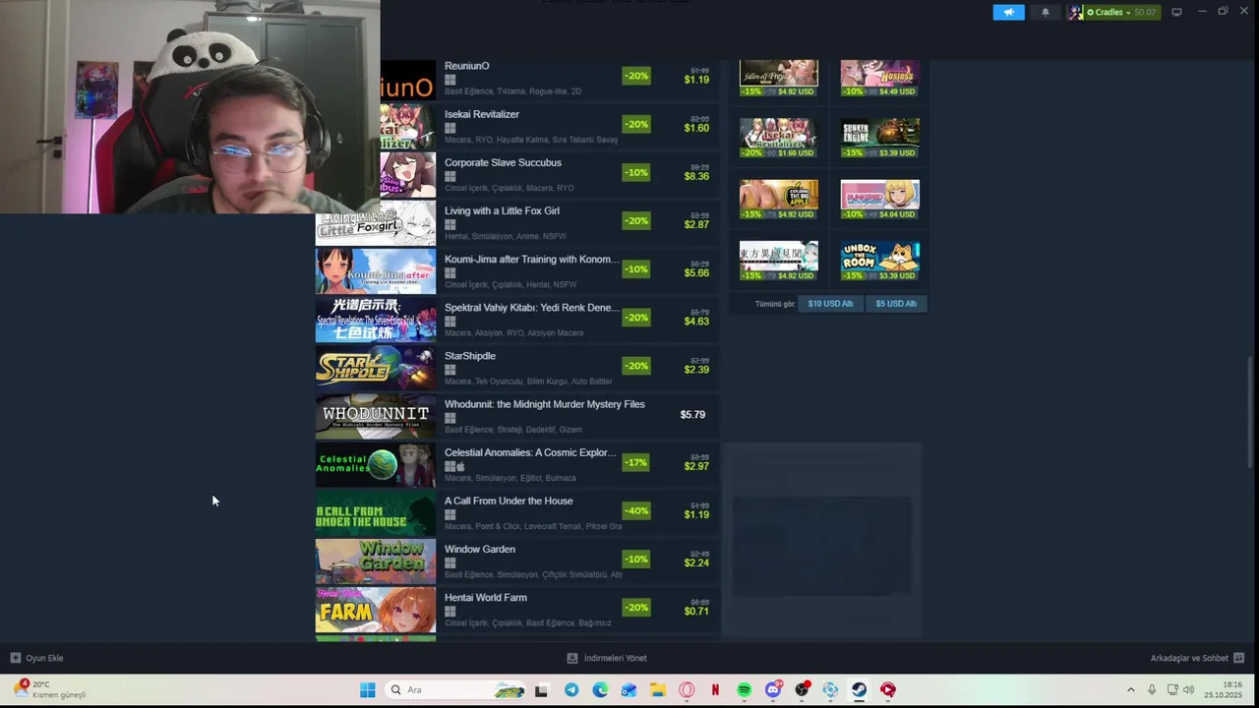Screen dimensions: 1259x708
Task: Open the Windows Start menu
Action: [367, 690]
